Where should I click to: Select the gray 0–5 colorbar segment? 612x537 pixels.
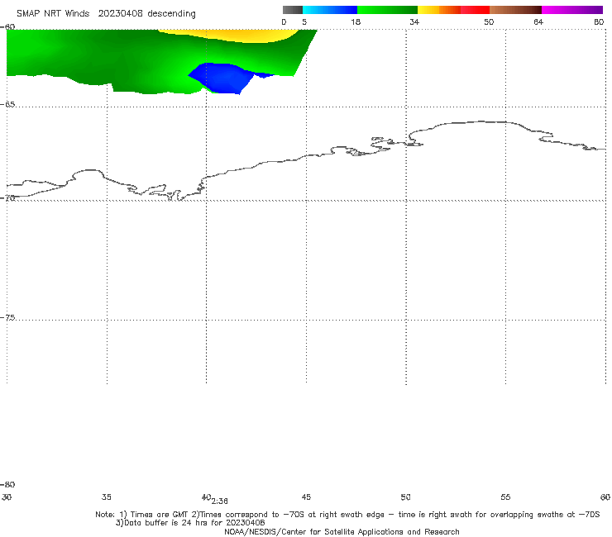pyautogui.click(x=293, y=10)
